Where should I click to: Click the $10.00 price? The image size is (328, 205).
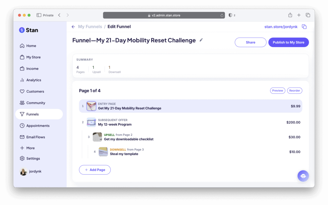(x=295, y=152)
